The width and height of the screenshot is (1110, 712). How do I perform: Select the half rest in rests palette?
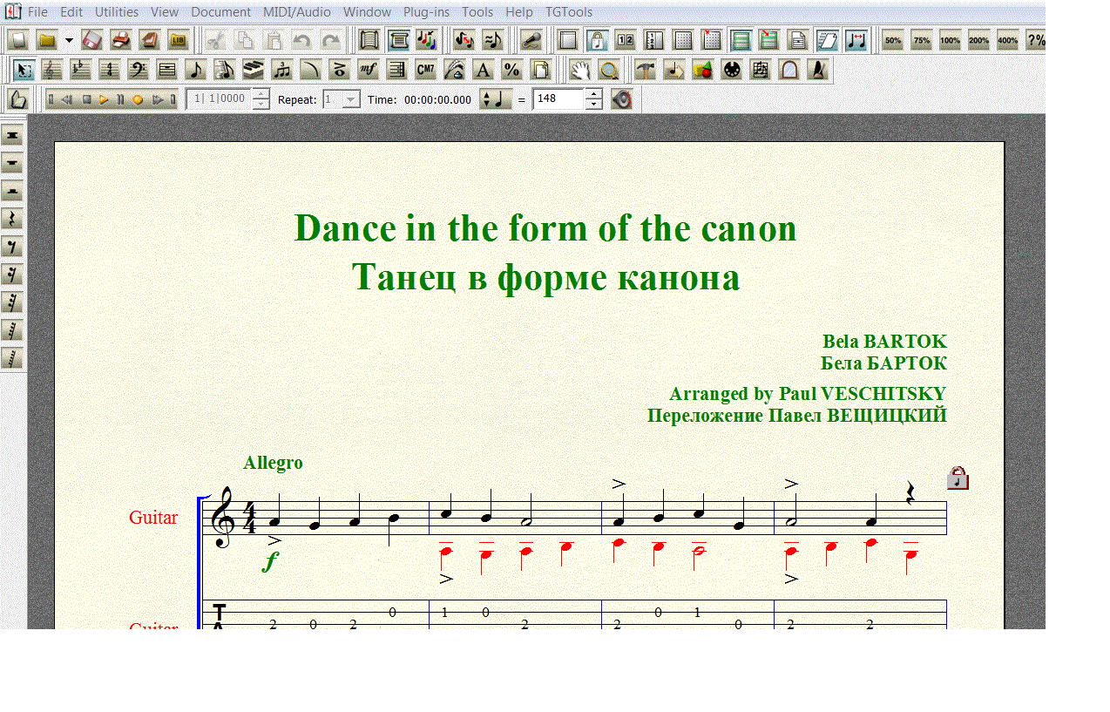coord(12,191)
